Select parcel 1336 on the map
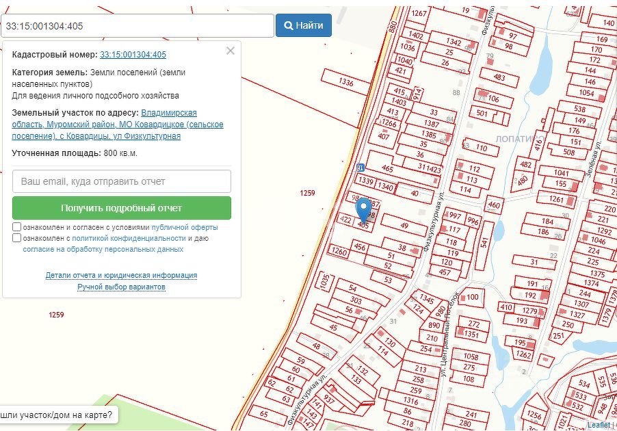The width and height of the screenshot is (617, 431). click(x=346, y=82)
